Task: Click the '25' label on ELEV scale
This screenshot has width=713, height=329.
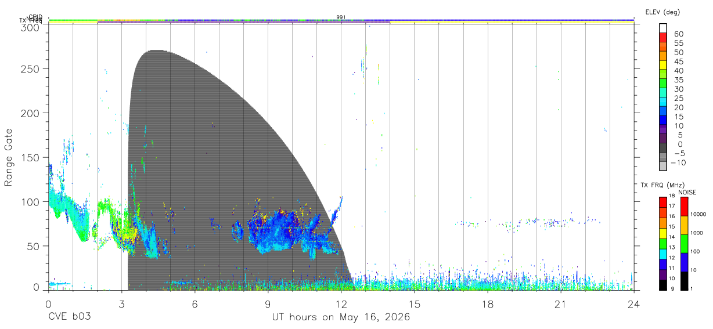Action: coord(679,98)
